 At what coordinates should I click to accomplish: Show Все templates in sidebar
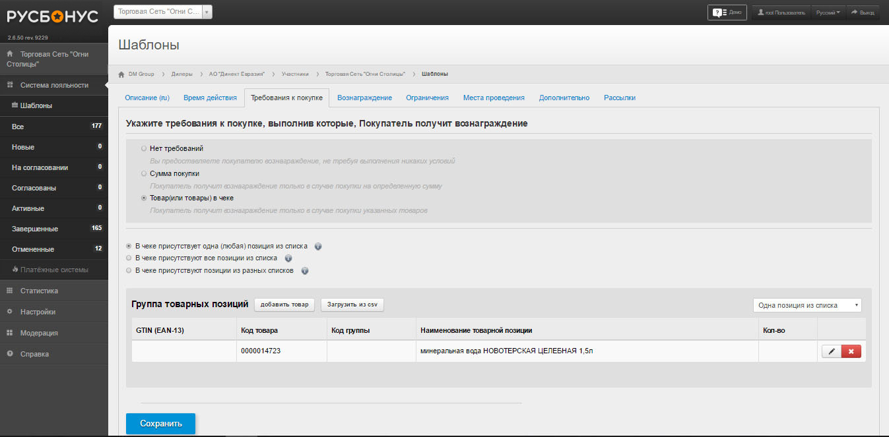click(x=53, y=126)
